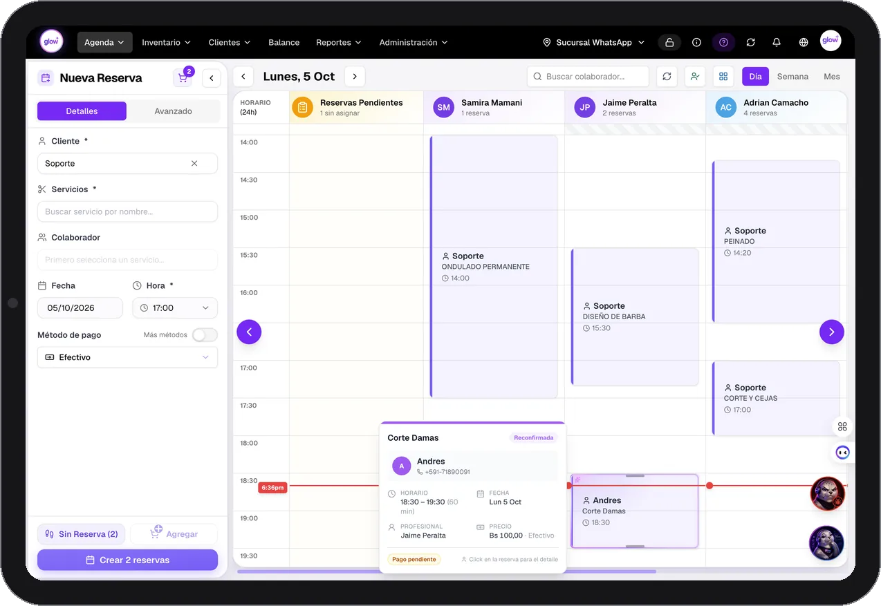Click the lock icon in top bar

(669, 42)
